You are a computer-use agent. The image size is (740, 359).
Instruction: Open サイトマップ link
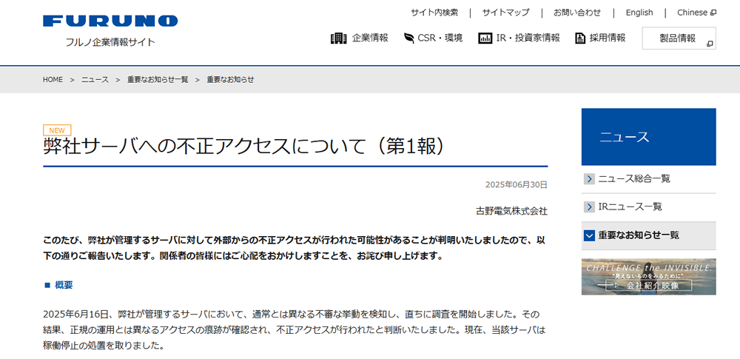click(x=505, y=13)
